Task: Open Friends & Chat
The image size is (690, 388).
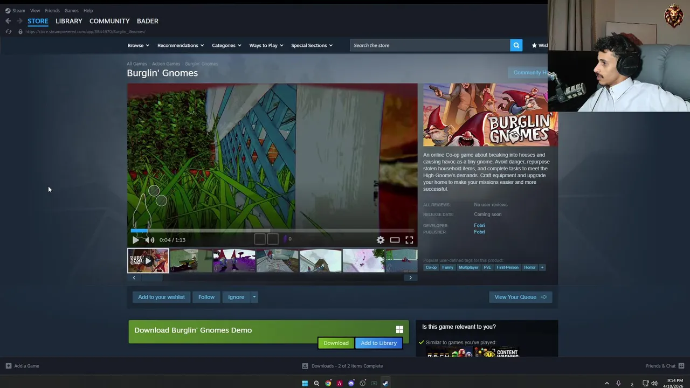Action: coord(665,366)
